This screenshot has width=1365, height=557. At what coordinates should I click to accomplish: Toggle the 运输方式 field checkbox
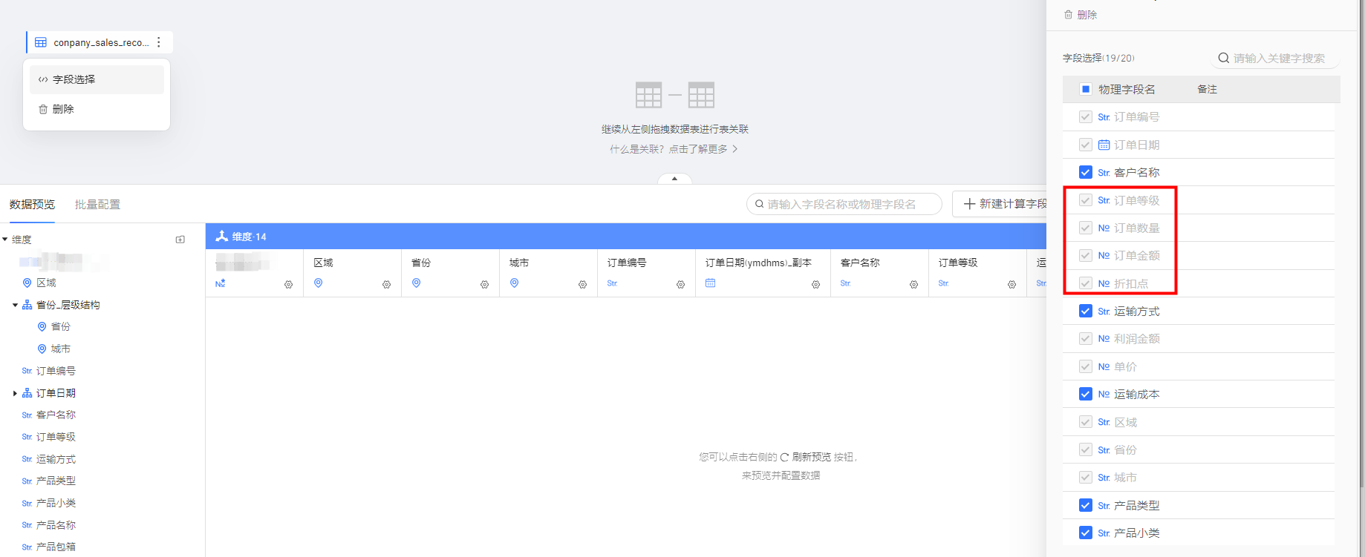click(1085, 311)
